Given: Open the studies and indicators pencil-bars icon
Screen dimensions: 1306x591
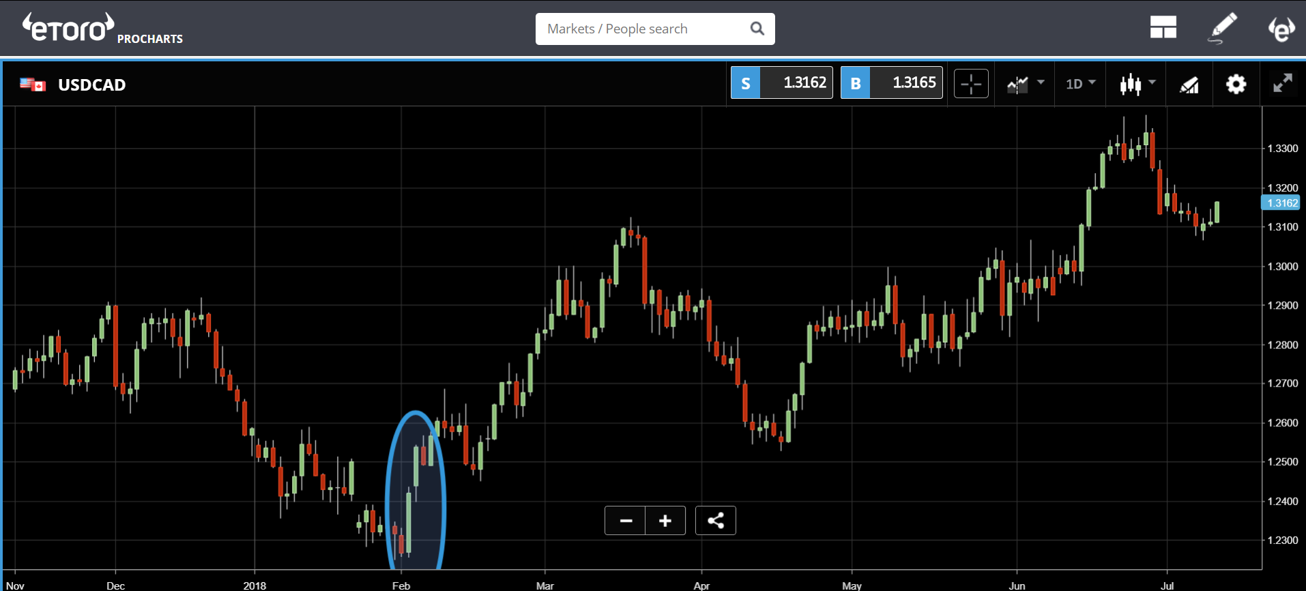Looking at the screenshot, I should coord(1189,85).
